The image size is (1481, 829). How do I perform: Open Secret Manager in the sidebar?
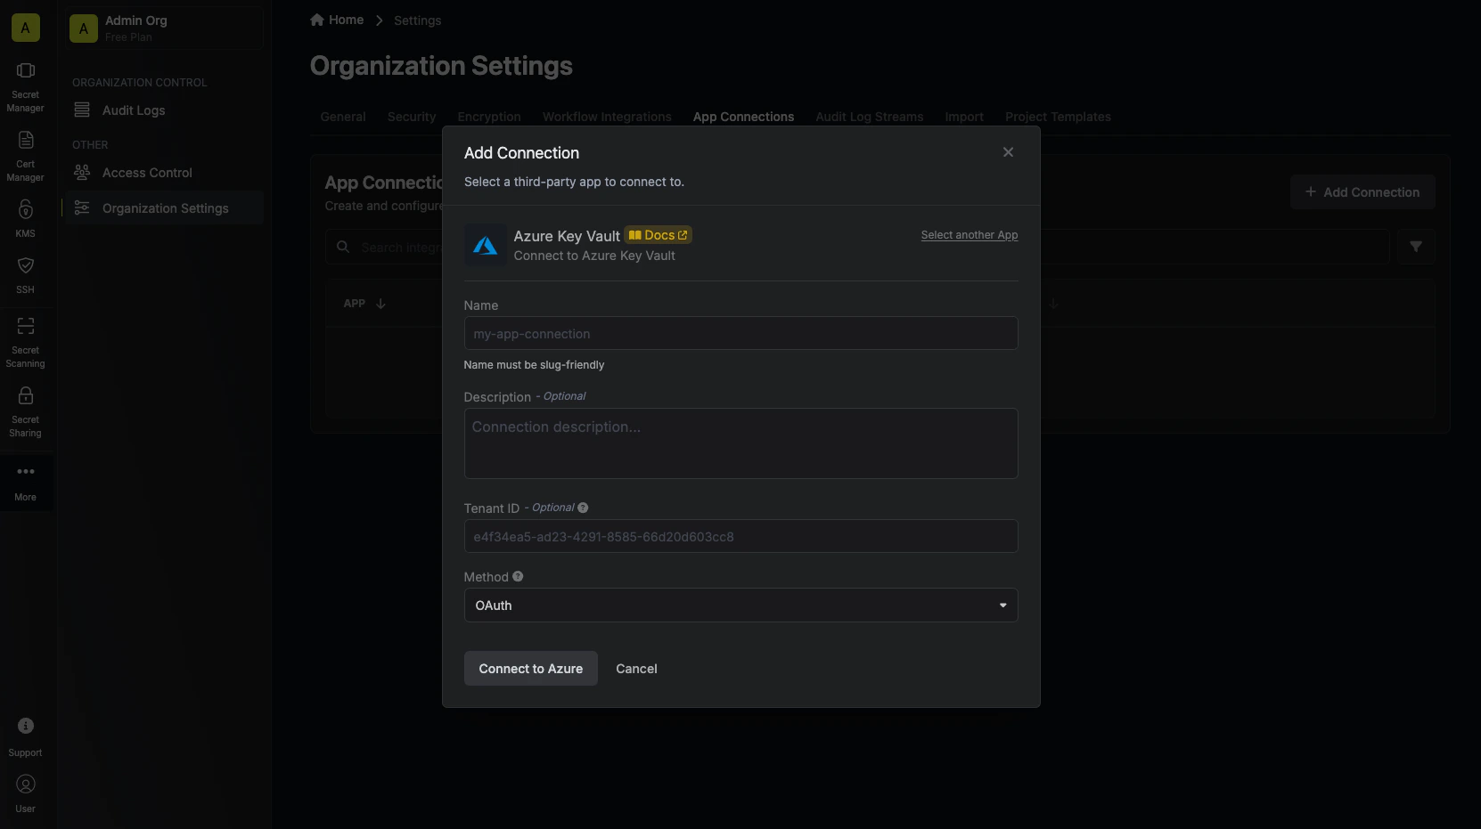pos(25,88)
